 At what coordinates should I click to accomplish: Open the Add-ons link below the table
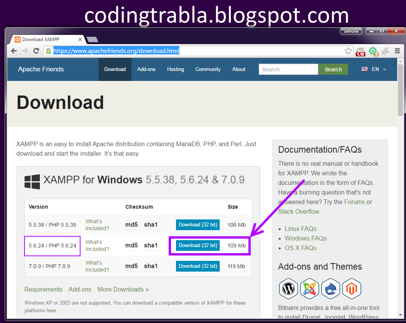[x=80, y=289]
